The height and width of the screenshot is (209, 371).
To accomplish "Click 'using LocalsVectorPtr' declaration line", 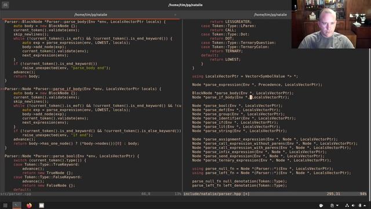I will [x=245, y=76].
